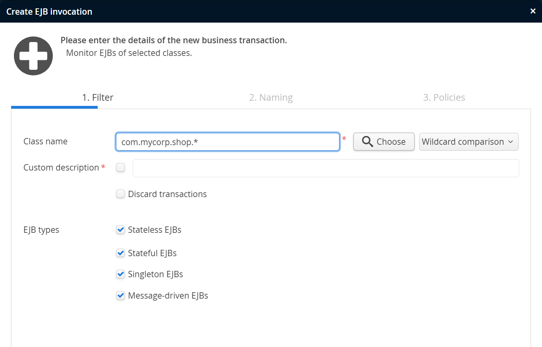The image size is (542, 347).
Task: Select the 1. Filter tab
Action: point(98,98)
